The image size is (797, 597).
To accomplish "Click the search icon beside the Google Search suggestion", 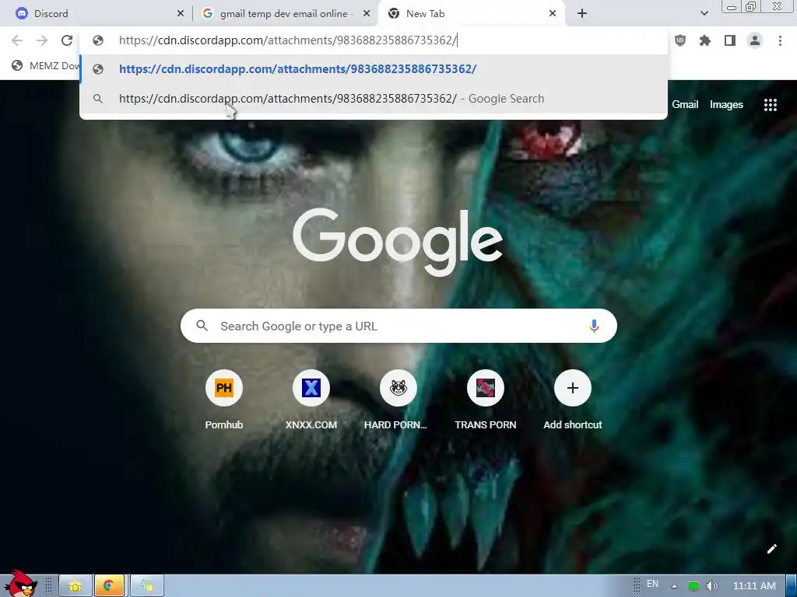I will (x=98, y=99).
